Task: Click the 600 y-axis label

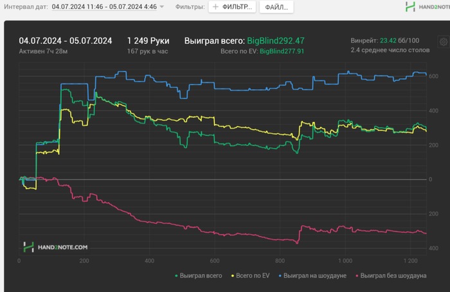Action: pos(433,77)
